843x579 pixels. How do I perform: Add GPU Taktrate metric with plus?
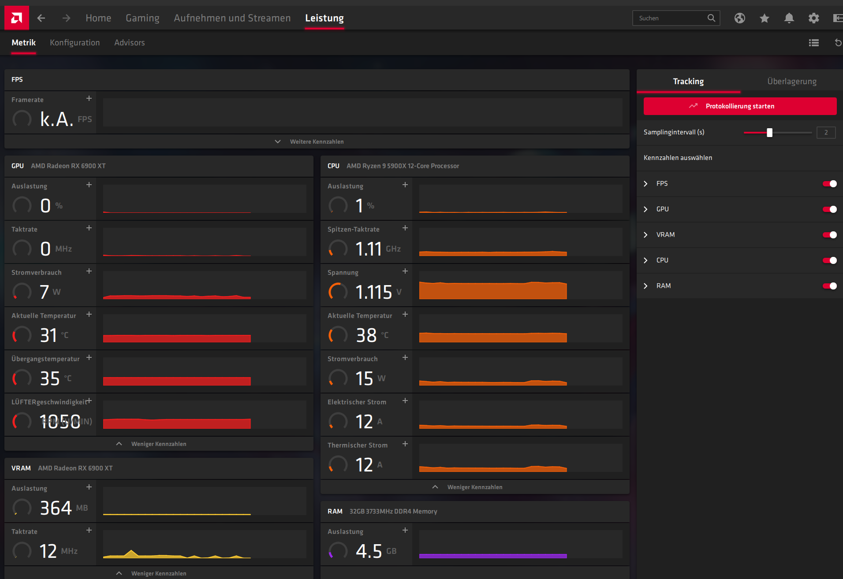[x=89, y=228]
